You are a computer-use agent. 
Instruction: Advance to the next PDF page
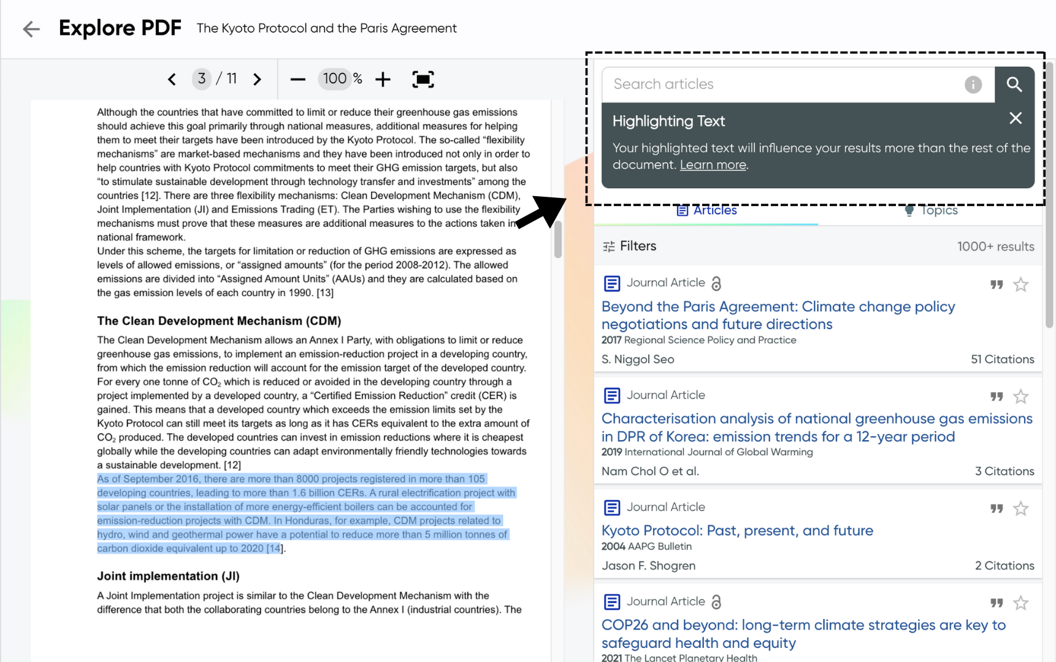[257, 79]
